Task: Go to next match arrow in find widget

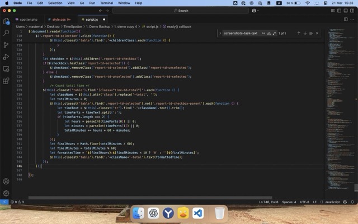Action: [x=305, y=33]
